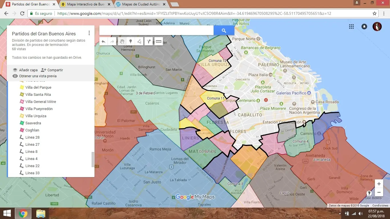
Task: Click the green polygon icon for Saavedra
Action: [22, 123]
